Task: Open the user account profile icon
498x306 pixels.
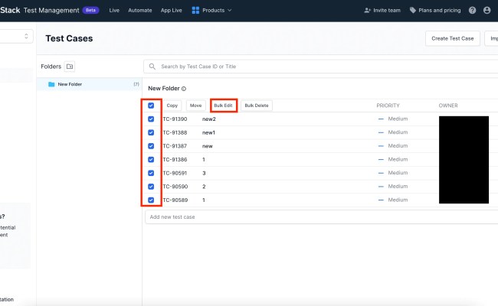Action: (487, 10)
